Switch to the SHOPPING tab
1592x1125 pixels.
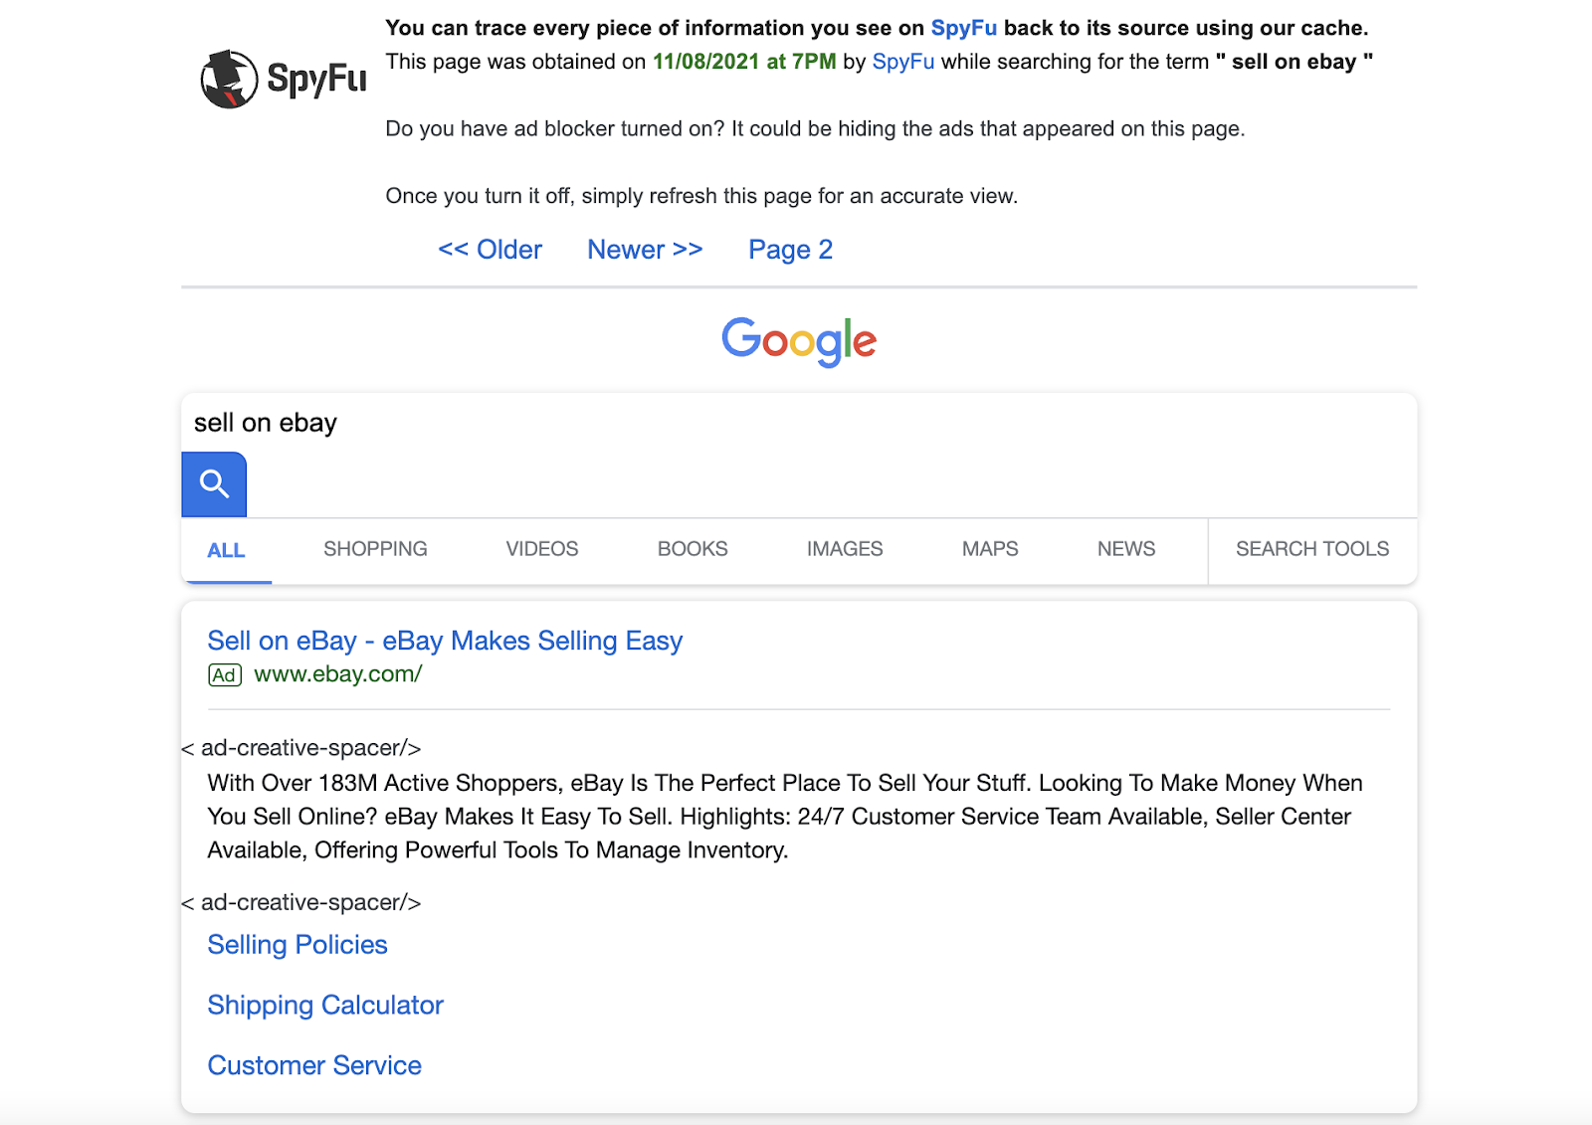pyautogui.click(x=375, y=549)
